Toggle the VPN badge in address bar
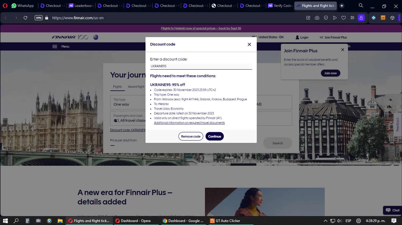 pos(39,18)
